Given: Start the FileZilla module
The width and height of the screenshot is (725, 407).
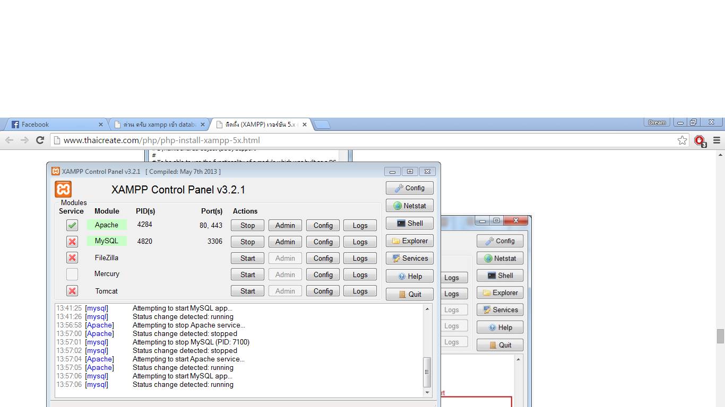Looking at the screenshot, I should point(248,258).
